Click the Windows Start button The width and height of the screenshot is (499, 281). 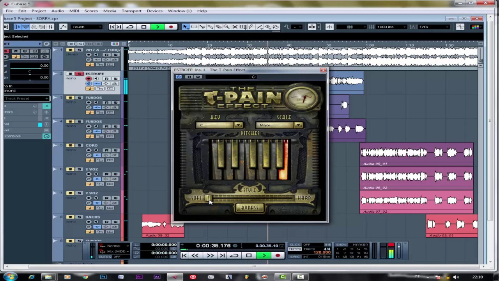(10, 277)
